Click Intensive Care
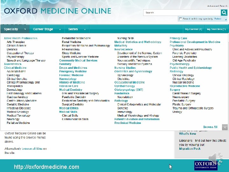 [x=69, y=86]
